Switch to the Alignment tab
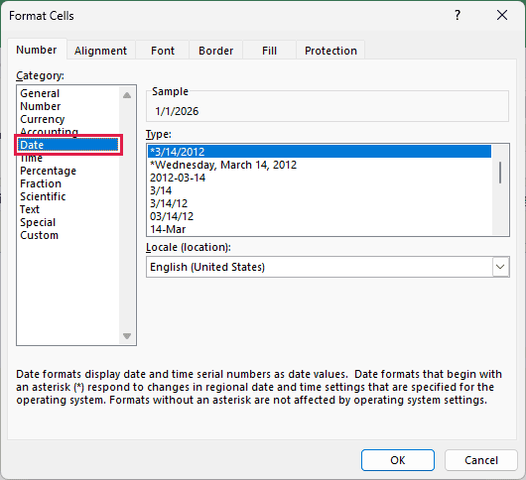This screenshot has width=526, height=480. tap(100, 51)
